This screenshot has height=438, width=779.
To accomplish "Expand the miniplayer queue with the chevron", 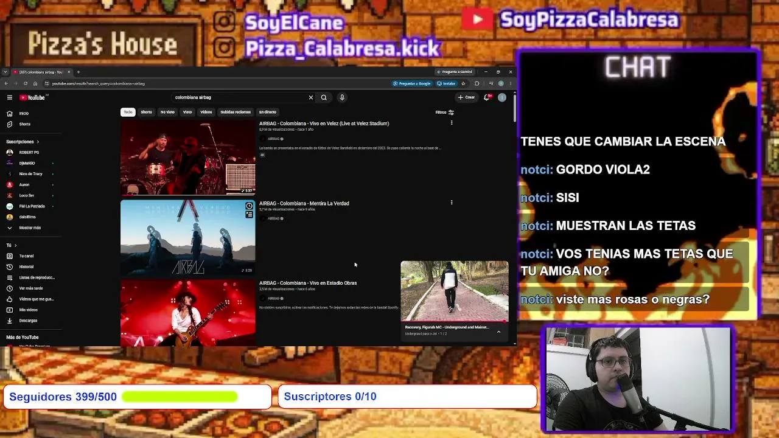I will point(498,332).
